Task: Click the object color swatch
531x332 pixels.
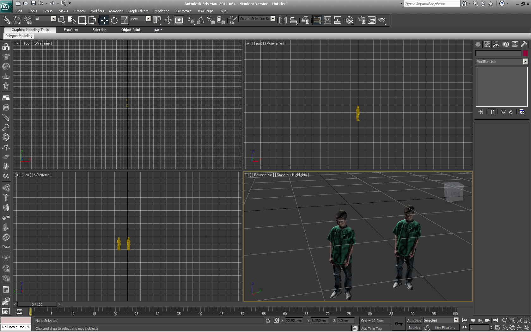Action: (x=525, y=53)
